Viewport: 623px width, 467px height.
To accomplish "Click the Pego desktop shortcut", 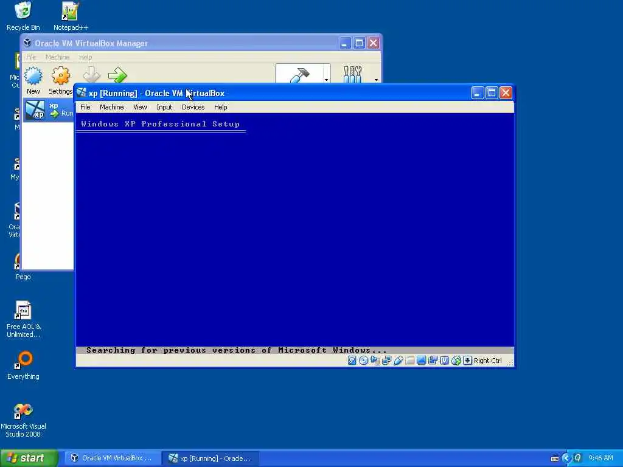I will 23,266.
